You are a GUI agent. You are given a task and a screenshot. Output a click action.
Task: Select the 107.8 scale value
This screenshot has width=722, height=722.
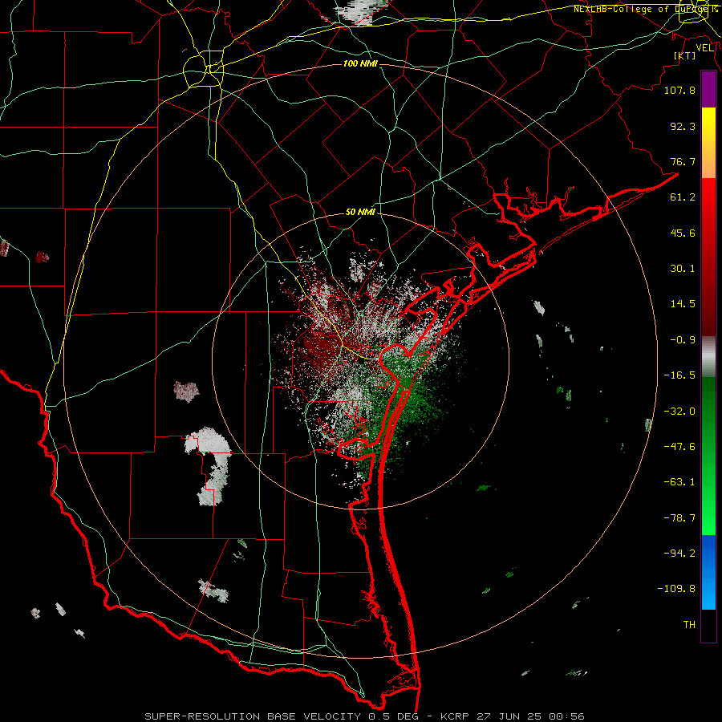tap(679, 90)
